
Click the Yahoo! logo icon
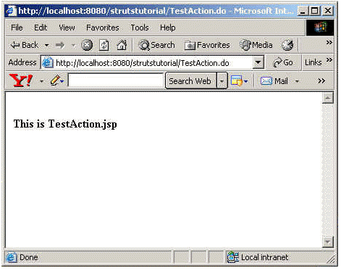click(x=21, y=80)
